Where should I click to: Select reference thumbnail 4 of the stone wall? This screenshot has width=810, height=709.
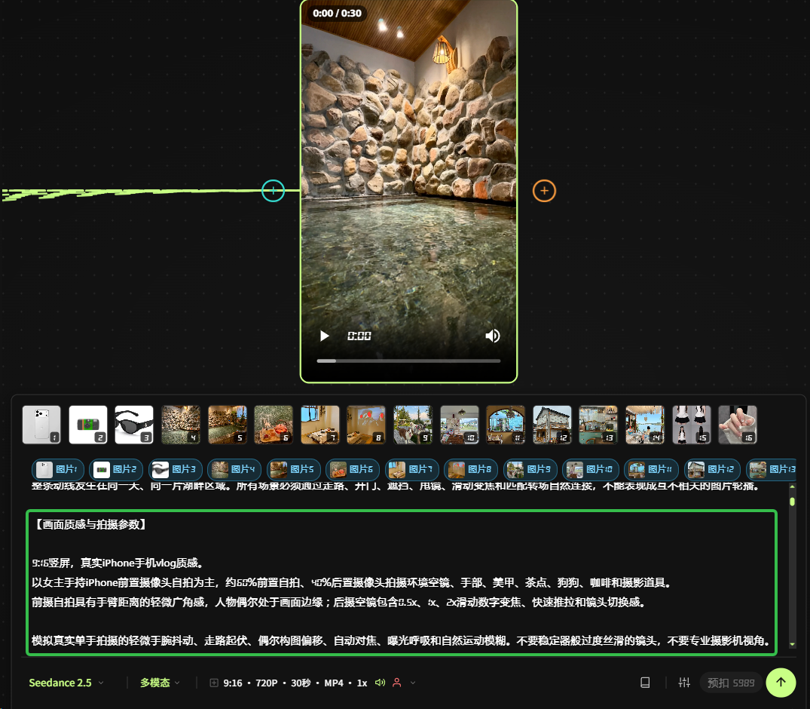pos(181,425)
